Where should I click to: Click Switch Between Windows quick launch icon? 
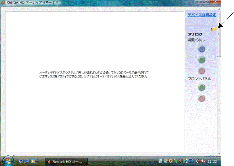[27, 161]
